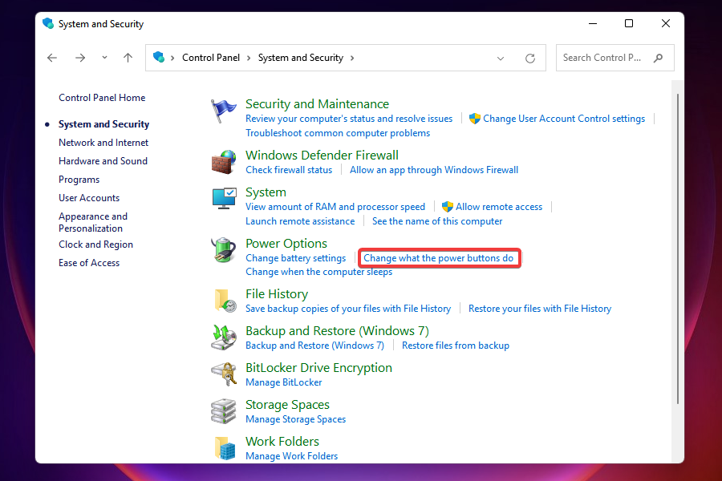Click Manage Storage Spaces
The height and width of the screenshot is (481, 722).
[x=295, y=418]
